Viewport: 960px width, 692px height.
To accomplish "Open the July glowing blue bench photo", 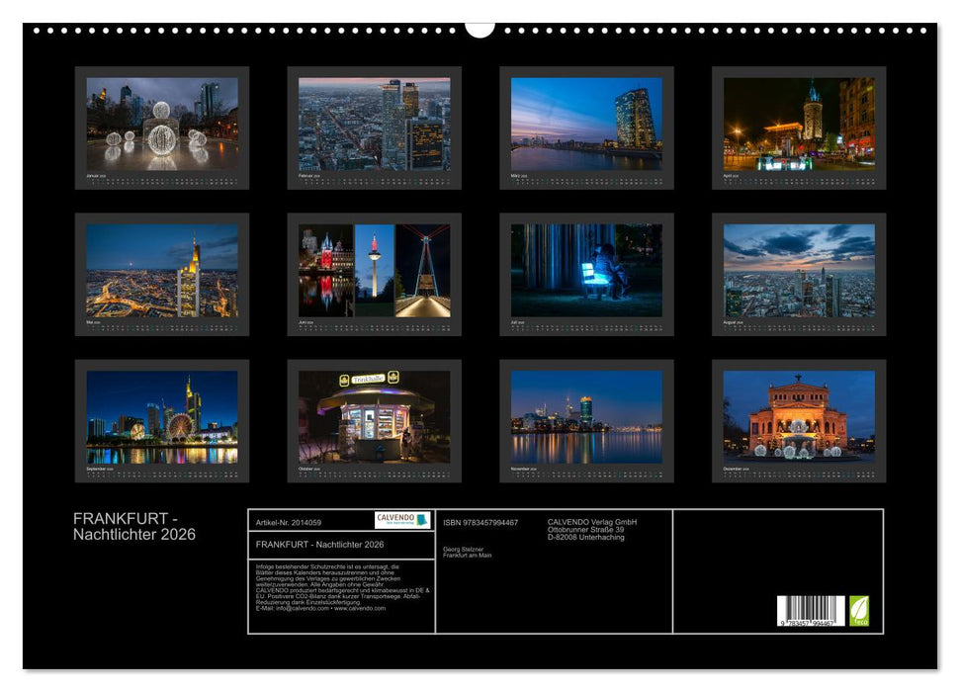I will [x=586, y=270].
